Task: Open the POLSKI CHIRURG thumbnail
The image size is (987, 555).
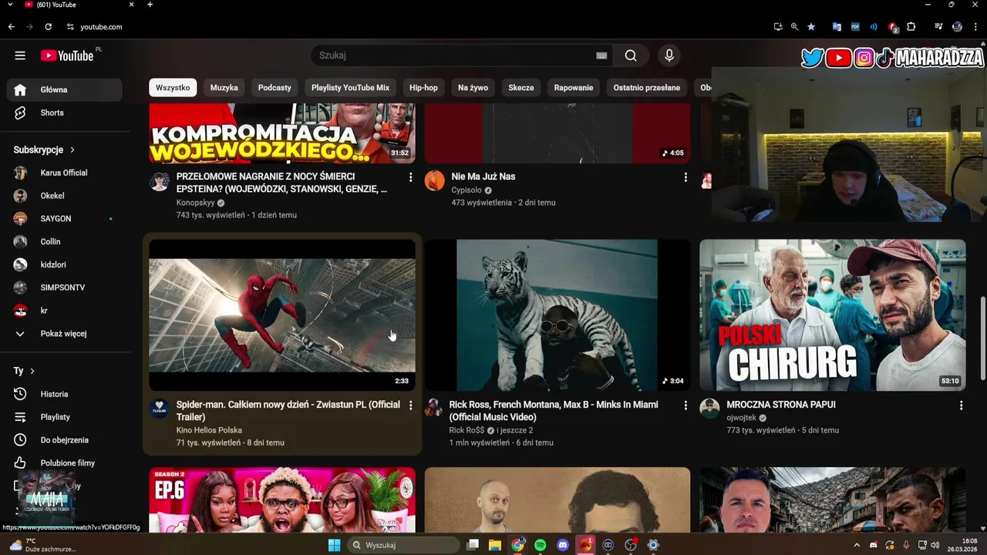Action: [x=833, y=314]
